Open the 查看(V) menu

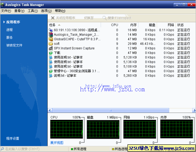pyautogui.click(x=19, y=11)
